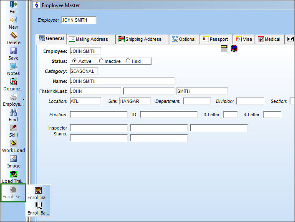The image size is (295, 222).
Task: Click the Division label link
Action: [224, 102]
